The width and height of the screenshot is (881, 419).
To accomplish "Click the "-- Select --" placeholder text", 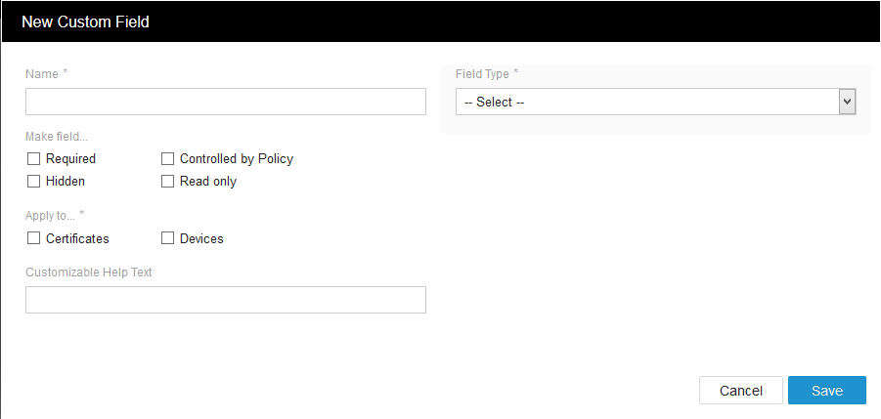I will coord(495,103).
